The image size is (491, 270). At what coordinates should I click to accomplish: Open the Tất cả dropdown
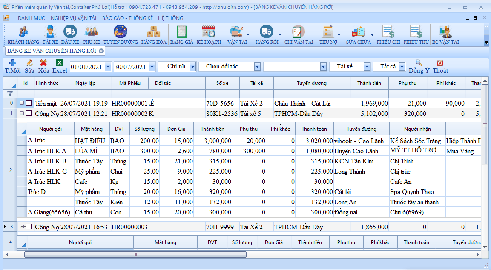click(x=402, y=67)
